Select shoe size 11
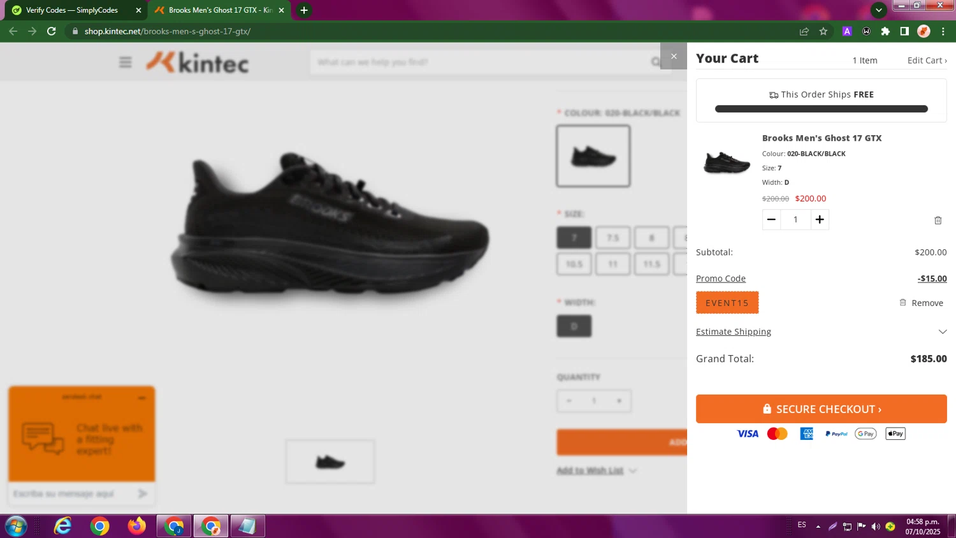This screenshot has width=956, height=538. (x=612, y=264)
